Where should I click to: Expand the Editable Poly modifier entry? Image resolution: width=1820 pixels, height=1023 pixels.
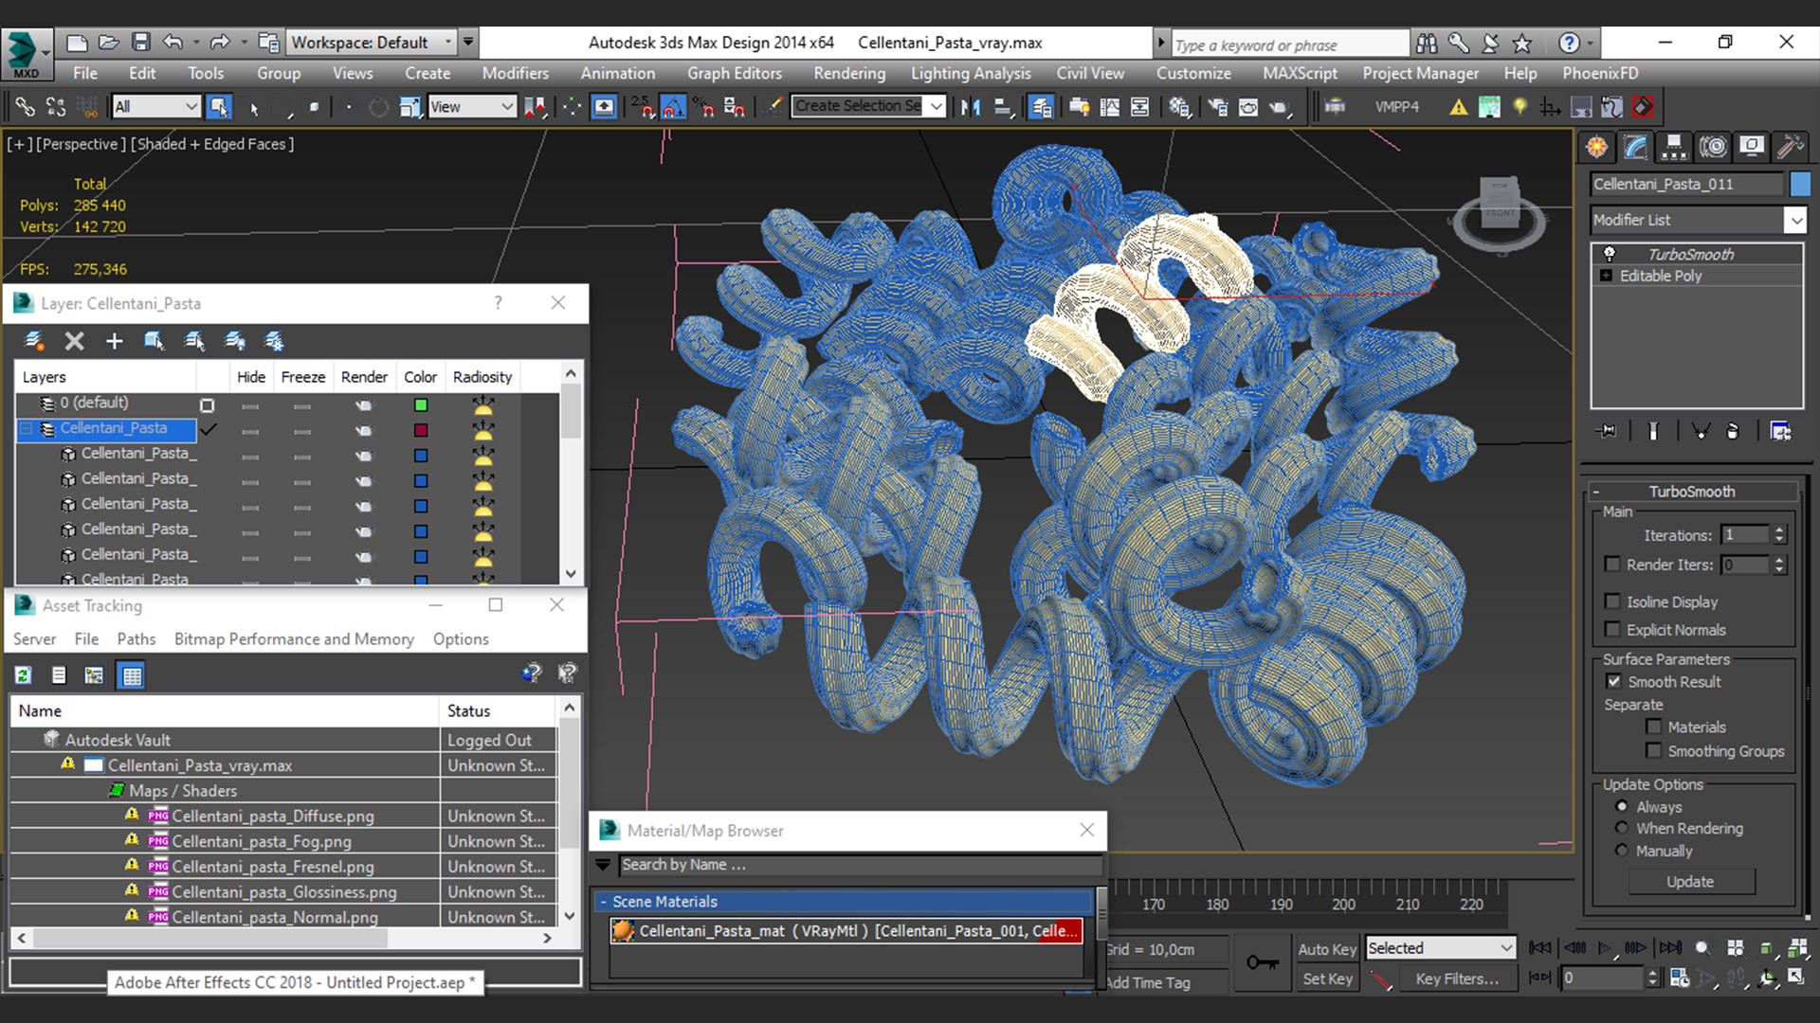(x=1606, y=276)
